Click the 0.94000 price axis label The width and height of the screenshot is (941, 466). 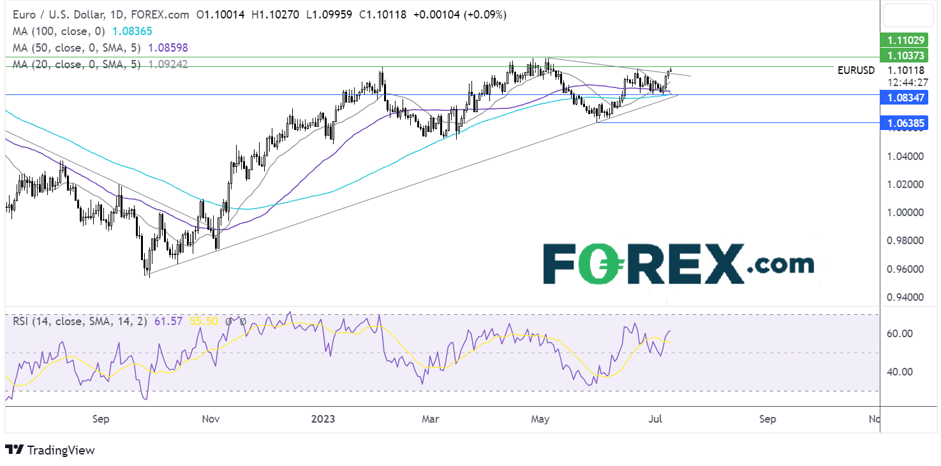click(x=904, y=297)
